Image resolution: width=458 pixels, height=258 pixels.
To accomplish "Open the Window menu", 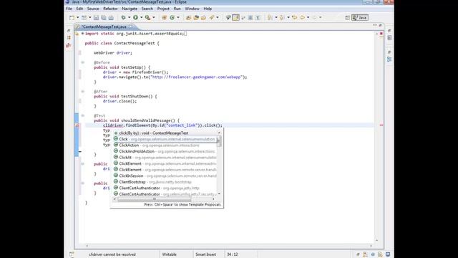I will tap(192, 9).
